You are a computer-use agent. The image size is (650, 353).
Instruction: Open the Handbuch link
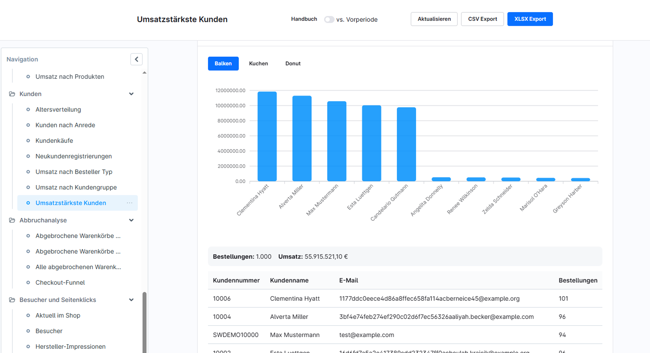tap(304, 19)
